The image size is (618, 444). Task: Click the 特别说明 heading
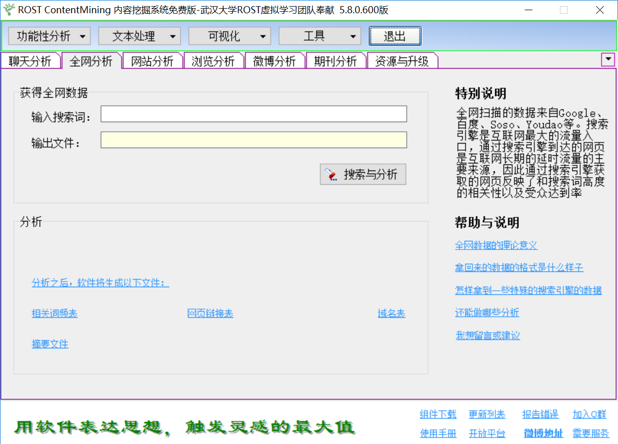[x=480, y=94]
